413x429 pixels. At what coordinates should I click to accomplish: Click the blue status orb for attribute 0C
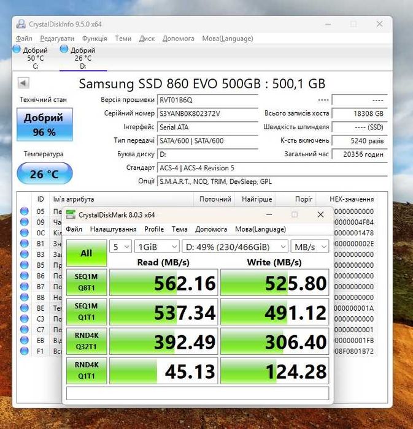click(25, 232)
